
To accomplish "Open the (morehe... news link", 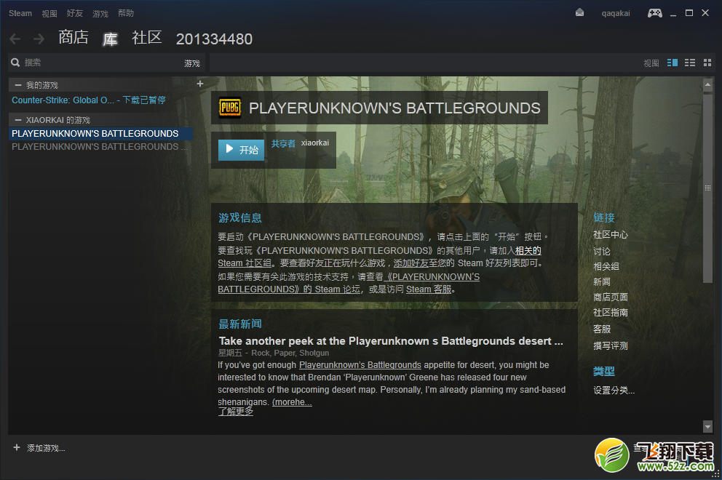I will 292,401.
